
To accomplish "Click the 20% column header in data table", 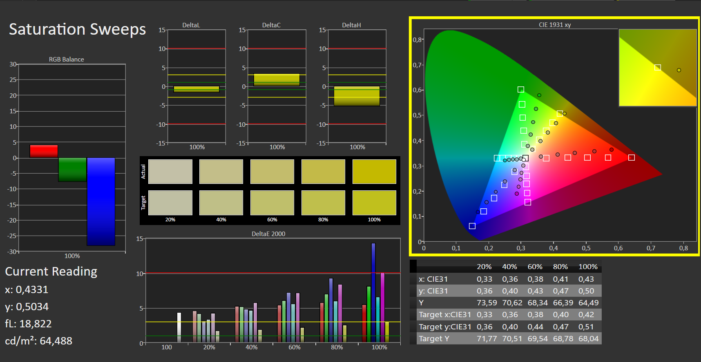I will click(484, 267).
